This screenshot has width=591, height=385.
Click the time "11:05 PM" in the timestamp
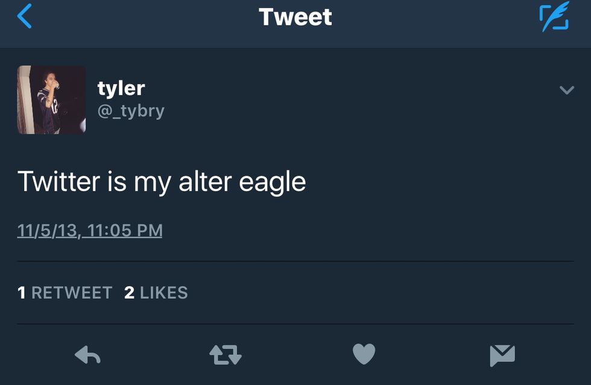125,231
